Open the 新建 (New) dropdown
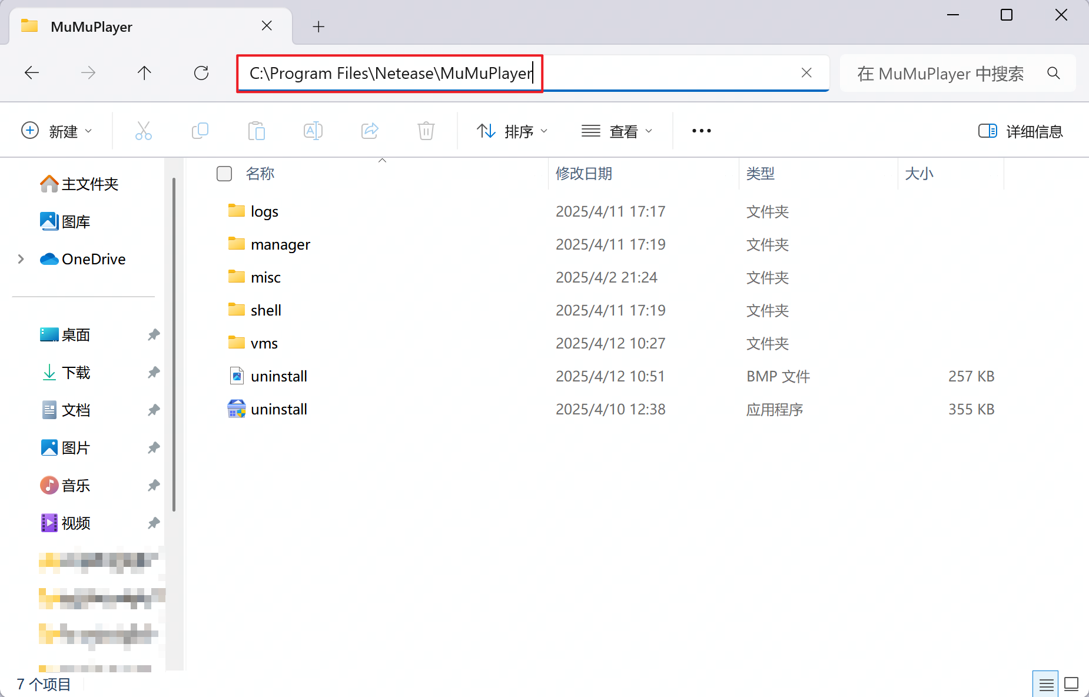The image size is (1089, 697). (58, 131)
